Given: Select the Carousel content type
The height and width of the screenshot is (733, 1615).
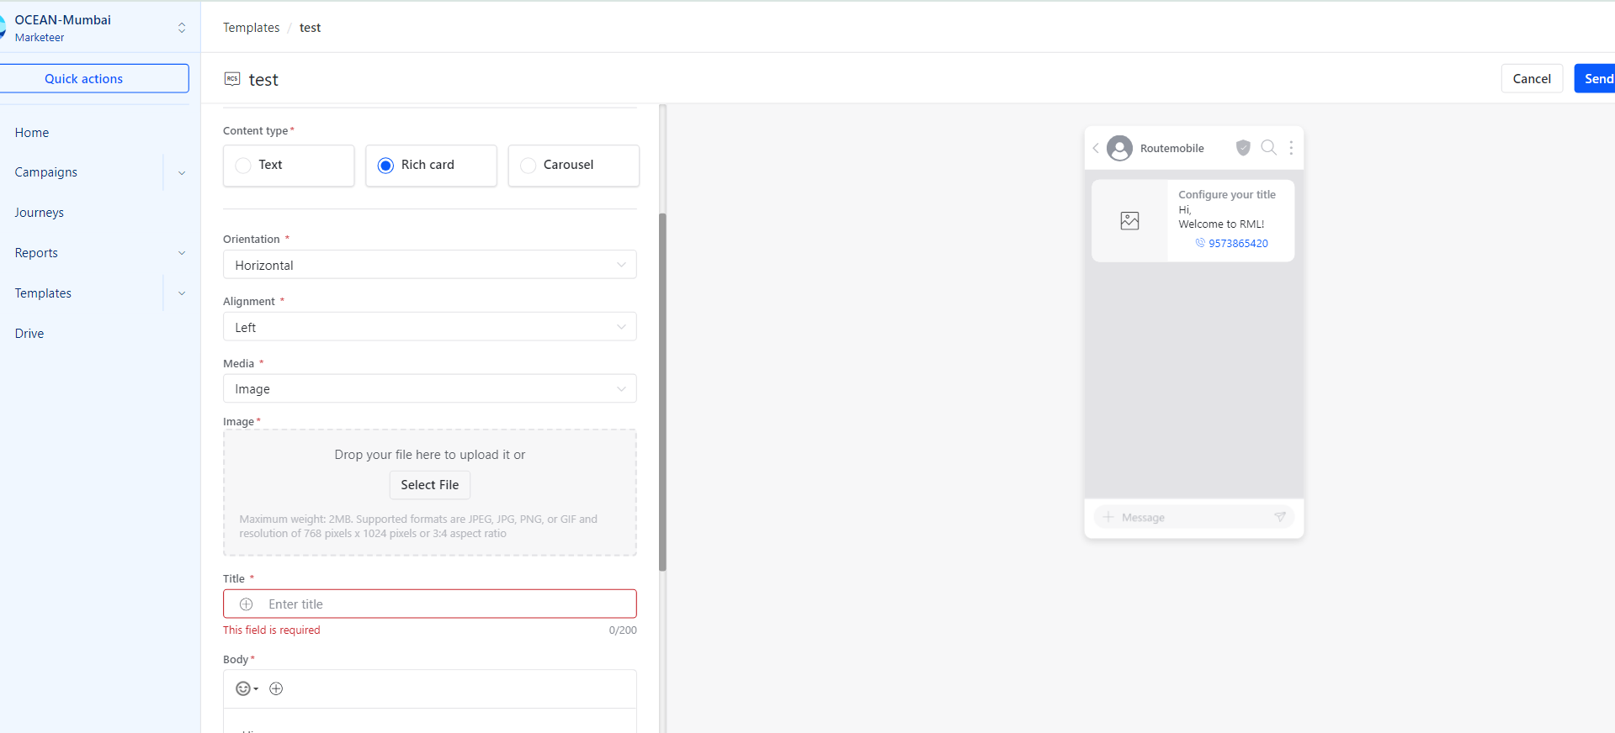Looking at the screenshot, I should tap(573, 166).
